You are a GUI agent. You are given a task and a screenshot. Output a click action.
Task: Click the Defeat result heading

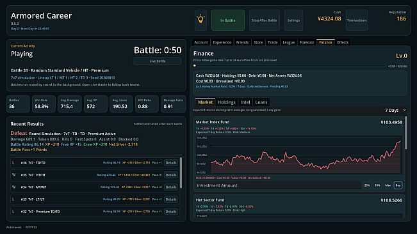point(19,133)
